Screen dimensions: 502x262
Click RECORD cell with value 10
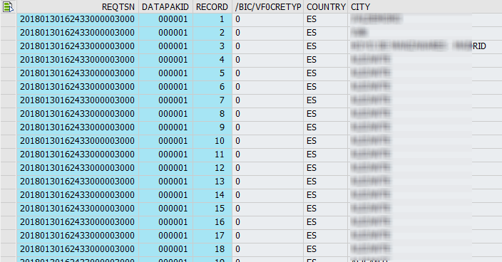212,141
